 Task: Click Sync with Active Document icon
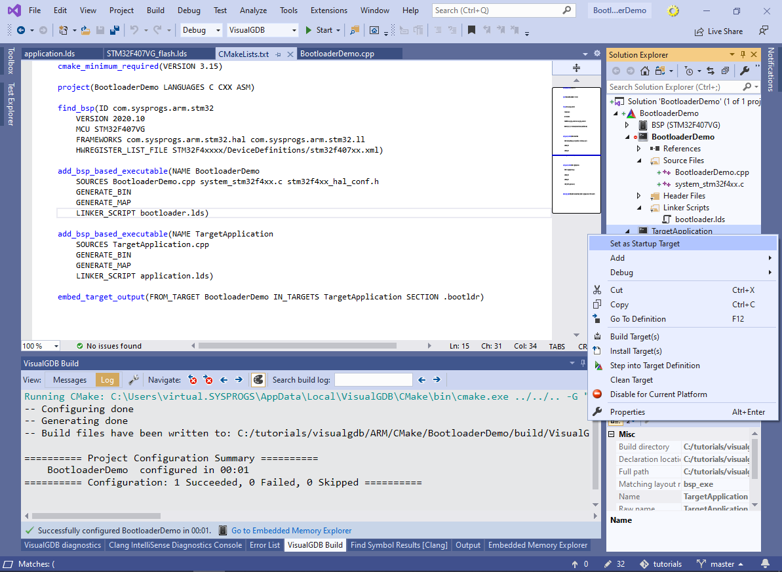[x=711, y=71]
